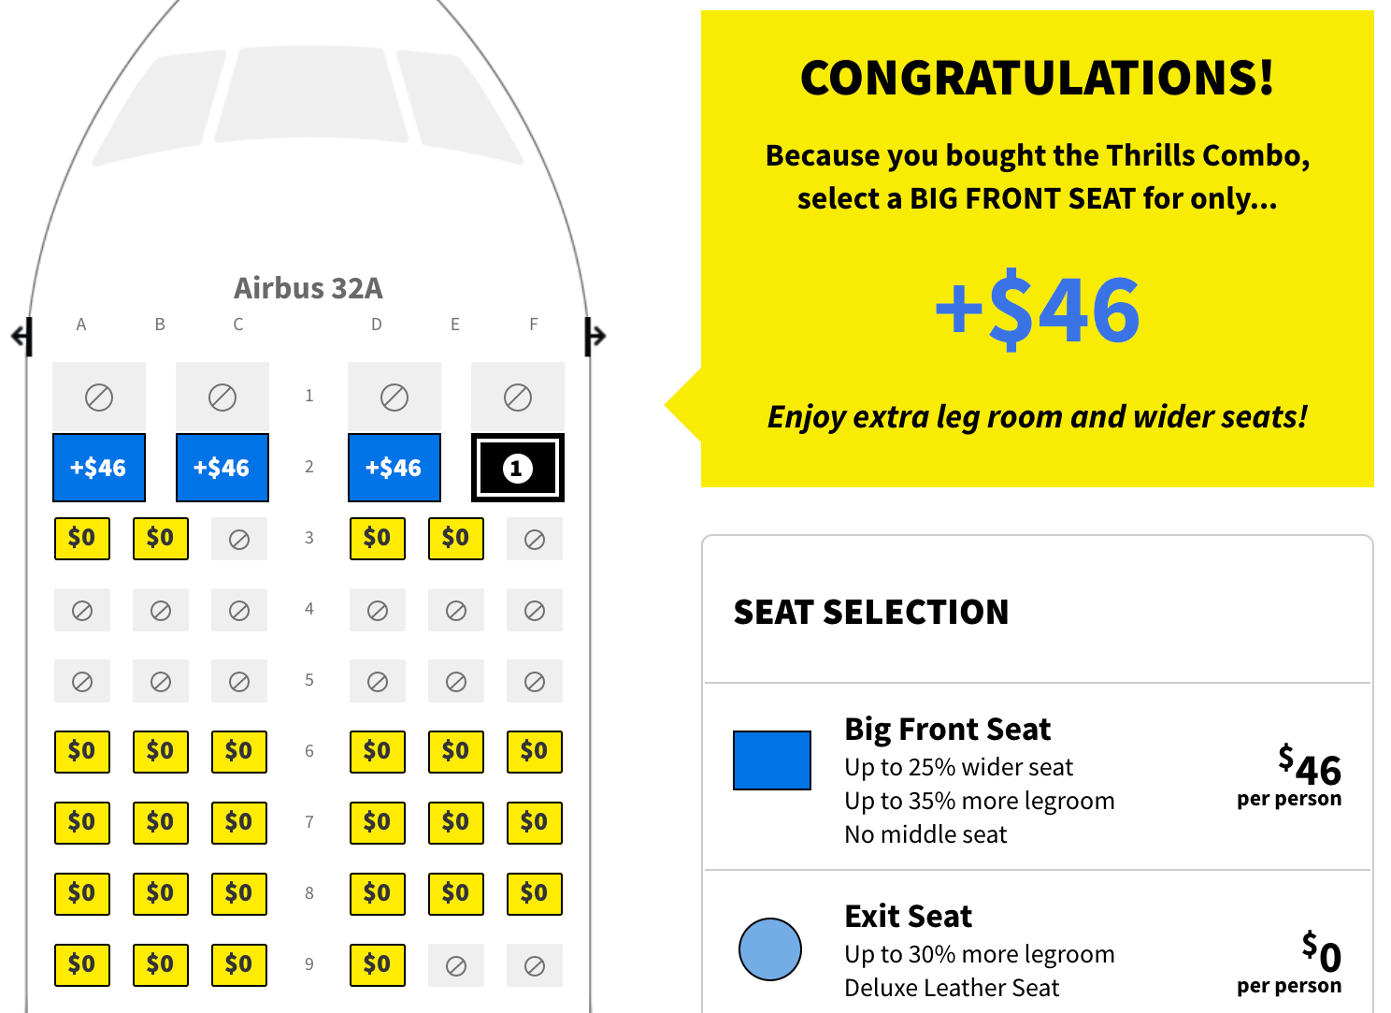Click the blocked seat 1F icon
1391x1013 pixels.
[x=518, y=398]
